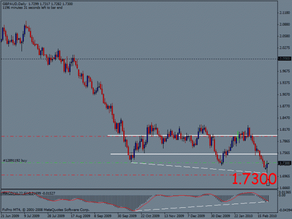The height and width of the screenshot is (219, 292).
Task: Click the highlighted 2.0000 price level tag
Action: (x=285, y=59)
